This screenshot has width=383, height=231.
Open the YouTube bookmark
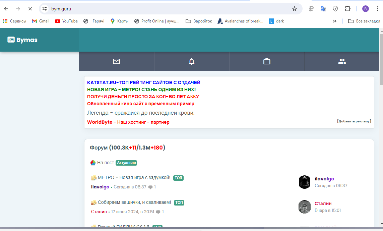click(x=66, y=21)
